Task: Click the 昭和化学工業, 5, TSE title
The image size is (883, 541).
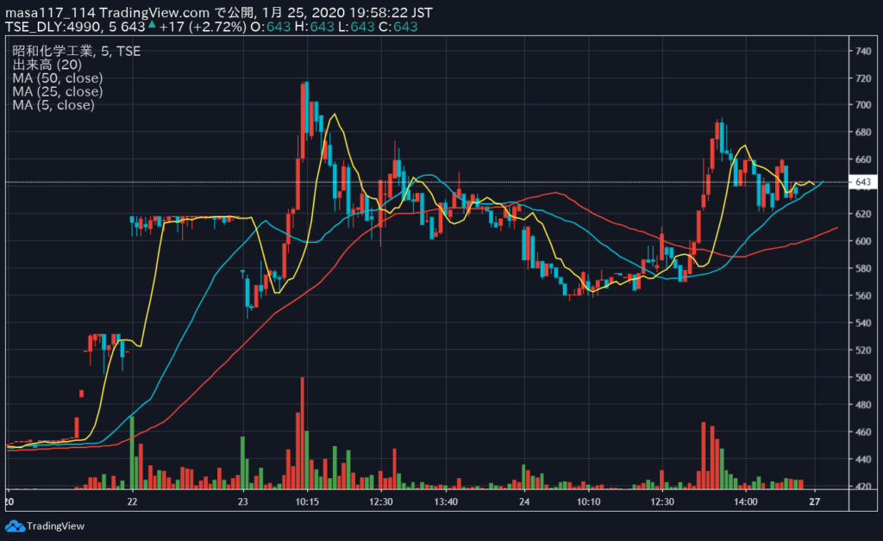Action: pos(77,51)
